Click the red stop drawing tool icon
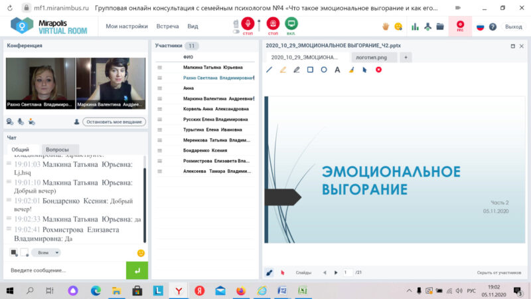Viewport: 531px width, 299px height. (378, 70)
